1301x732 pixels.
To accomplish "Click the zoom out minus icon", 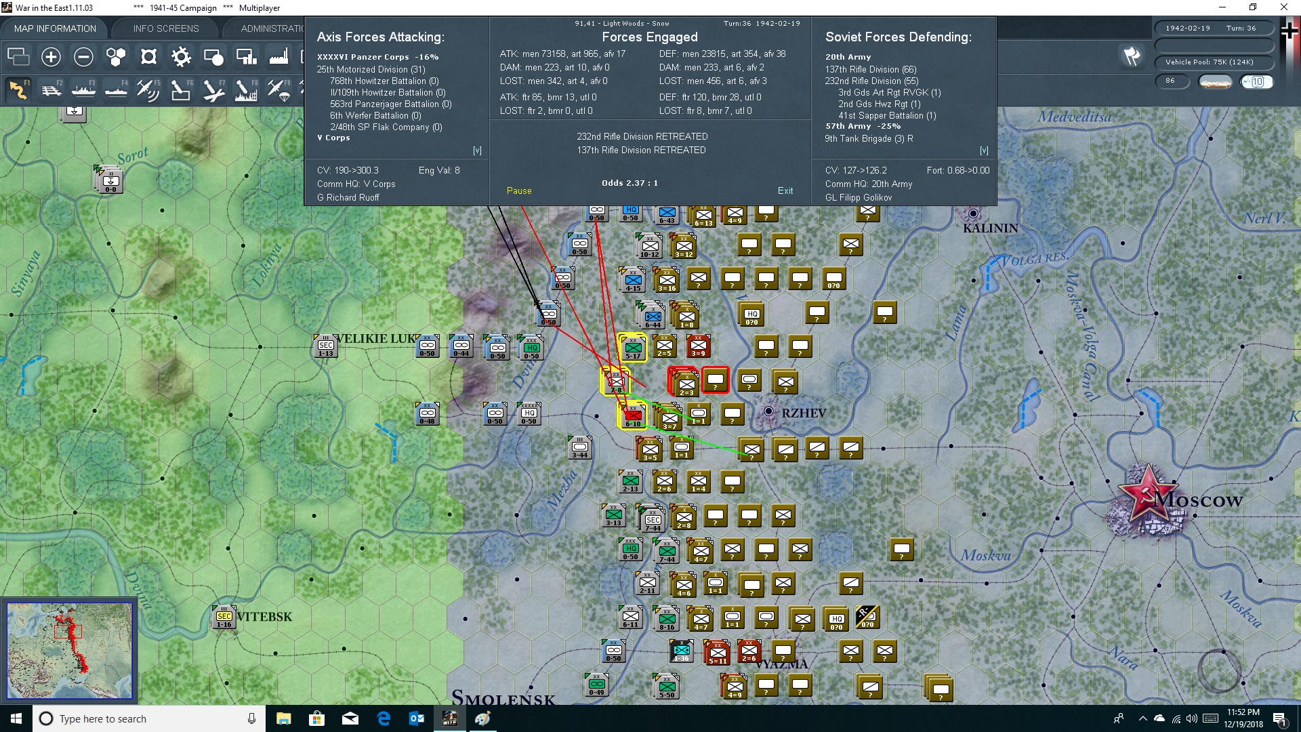I will [83, 57].
